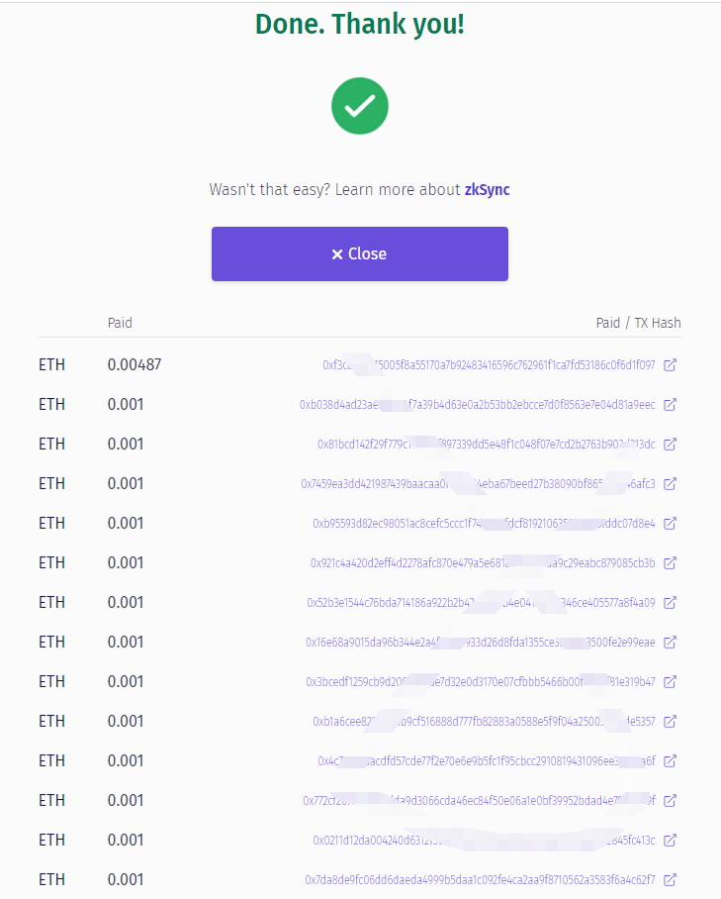Click external link icon for hash 0x7da8de9f
Screen dimensions: 721x899
point(670,880)
